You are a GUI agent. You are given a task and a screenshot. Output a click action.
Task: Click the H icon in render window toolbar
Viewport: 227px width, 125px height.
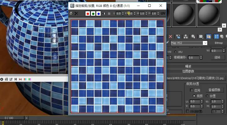point(15,79)
